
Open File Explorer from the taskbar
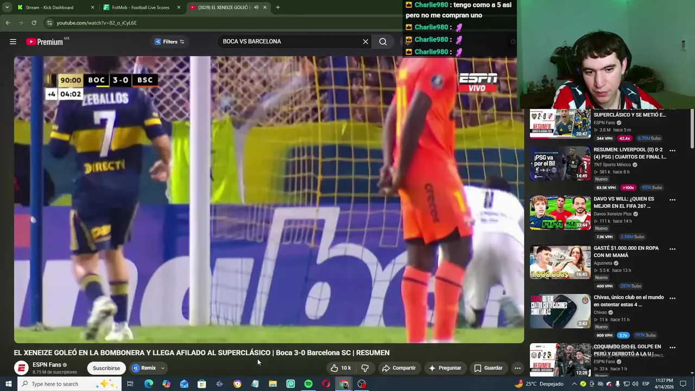[x=273, y=384]
